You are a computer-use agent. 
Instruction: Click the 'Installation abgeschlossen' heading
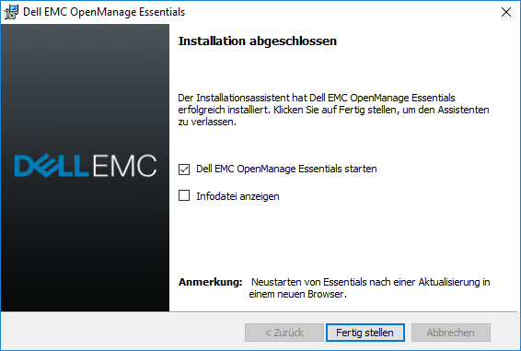click(258, 41)
